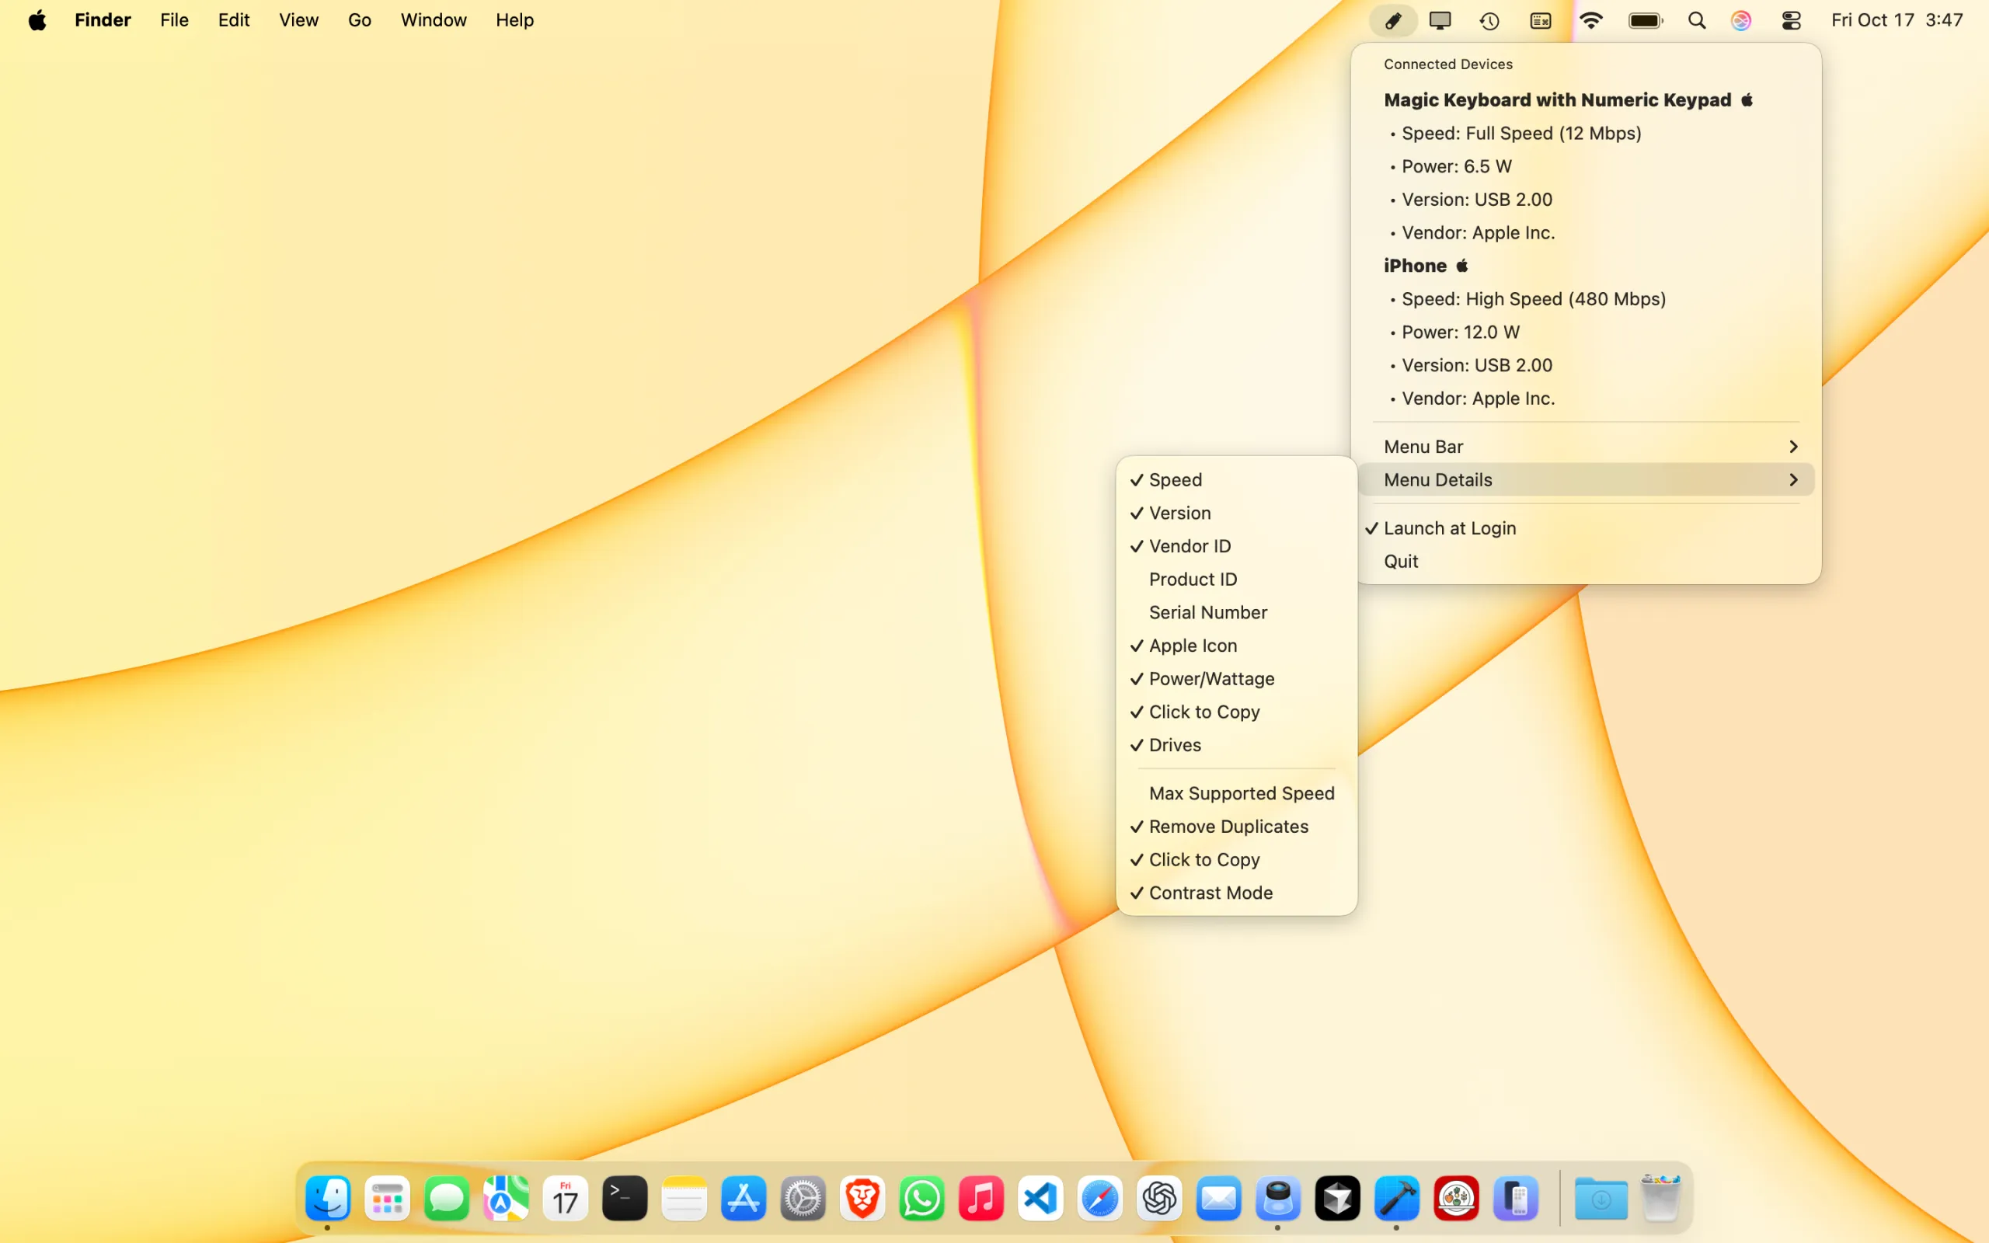Open the Menu Details submenu chevron
The height and width of the screenshot is (1243, 1989).
coord(1794,479)
